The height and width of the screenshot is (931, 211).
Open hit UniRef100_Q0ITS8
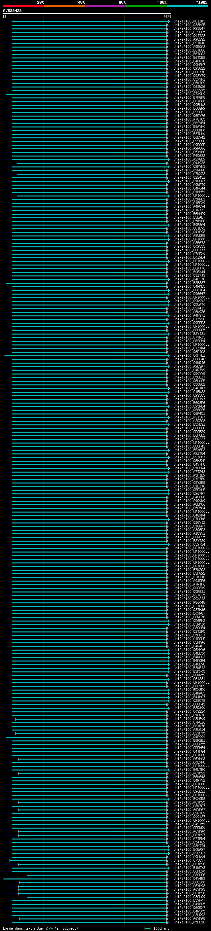point(189,36)
